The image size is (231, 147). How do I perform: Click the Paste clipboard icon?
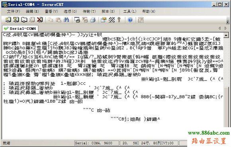58,20
